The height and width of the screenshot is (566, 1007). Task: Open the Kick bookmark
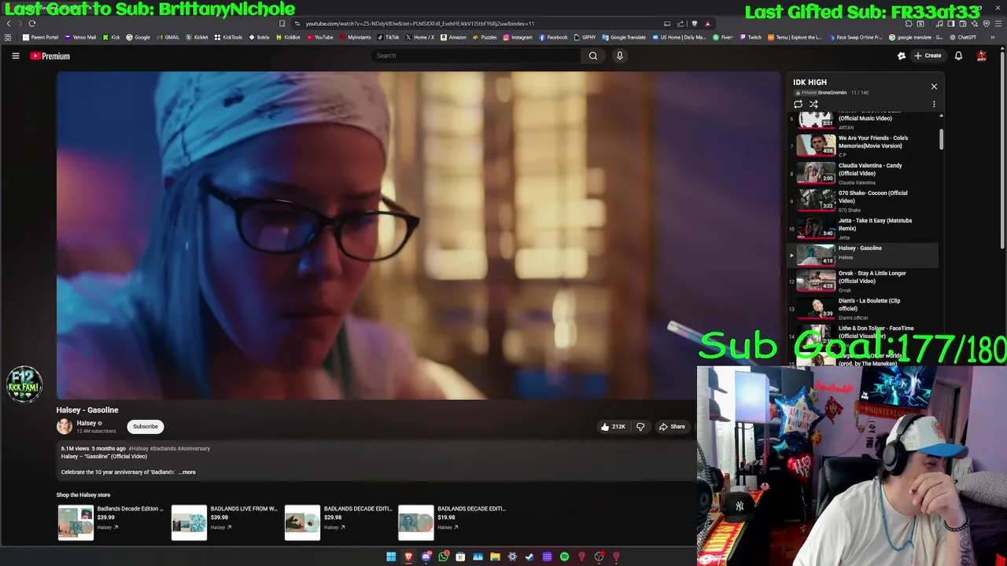point(111,37)
